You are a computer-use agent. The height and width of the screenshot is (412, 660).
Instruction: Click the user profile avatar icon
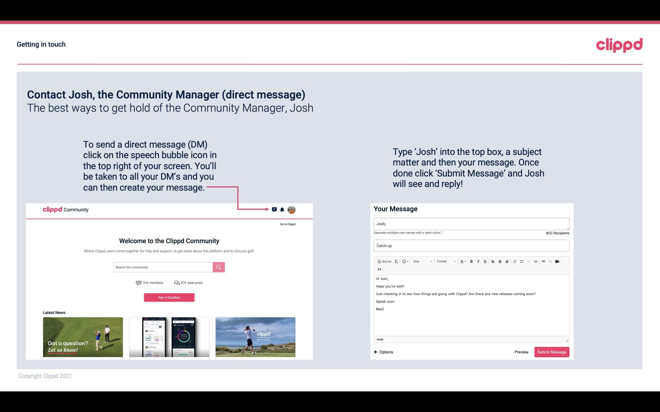291,210
